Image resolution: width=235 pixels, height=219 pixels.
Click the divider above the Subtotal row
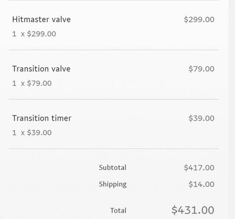coord(114,149)
